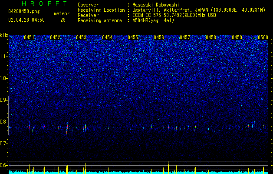This screenshot has height=174, width=273.
Task: Click the 0.8 frequency axis label
Action: 4,122
